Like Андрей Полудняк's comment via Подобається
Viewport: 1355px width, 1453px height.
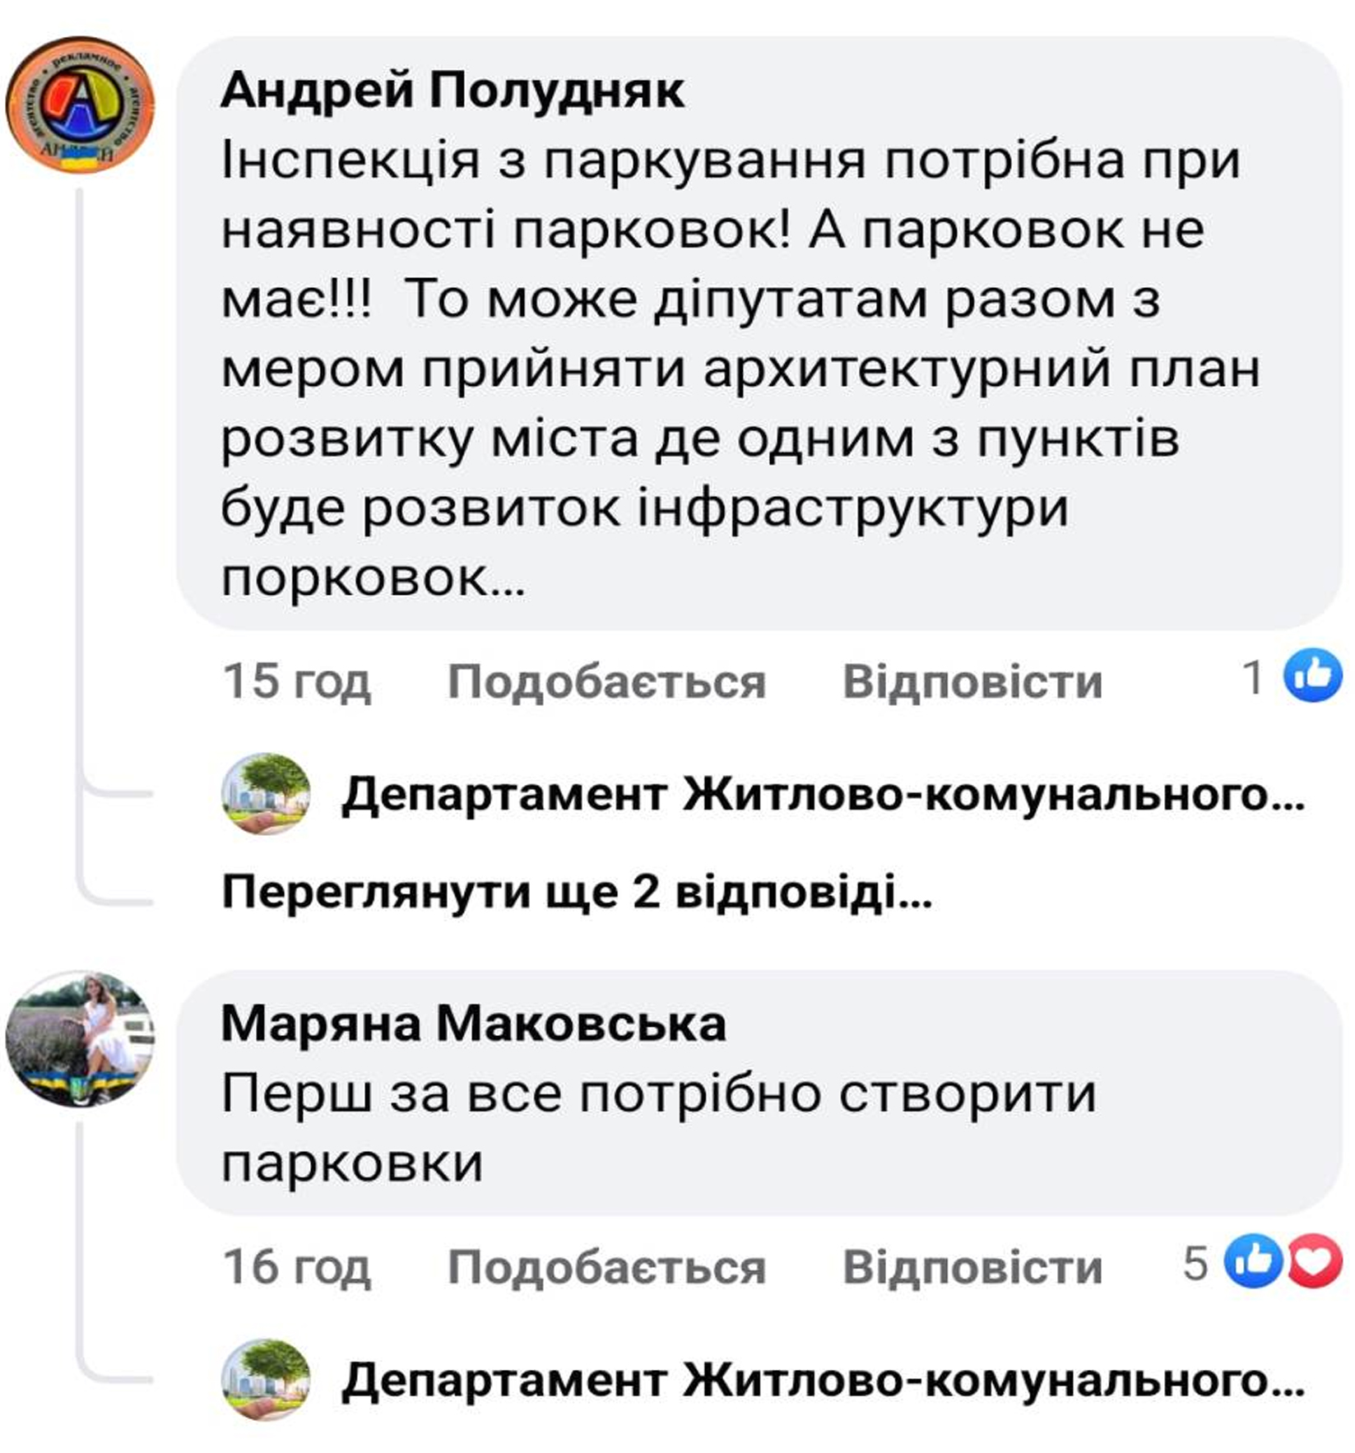pyautogui.click(x=606, y=681)
